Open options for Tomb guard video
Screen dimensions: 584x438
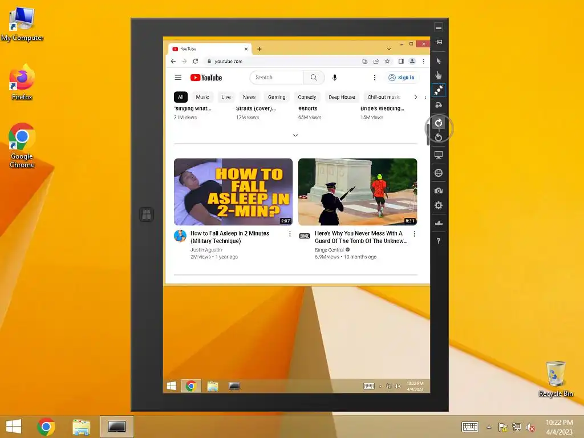[x=414, y=234]
